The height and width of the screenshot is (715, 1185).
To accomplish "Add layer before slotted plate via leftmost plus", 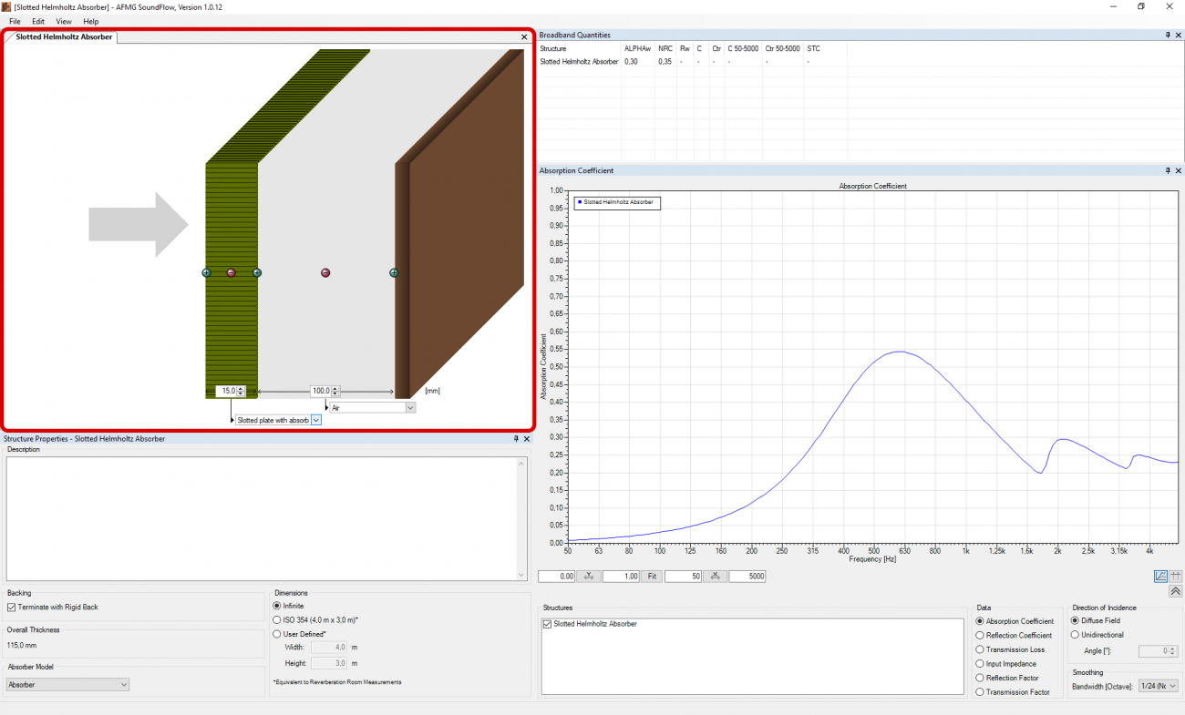I will (206, 272).
